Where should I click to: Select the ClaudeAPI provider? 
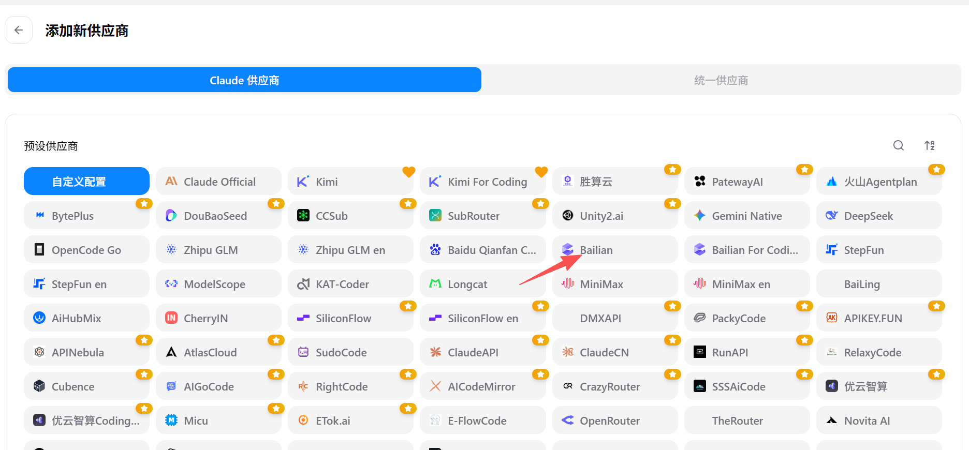(482, 352)
